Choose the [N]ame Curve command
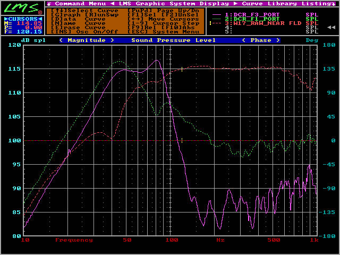The image size is (340, 255). (x=78, y=23)
